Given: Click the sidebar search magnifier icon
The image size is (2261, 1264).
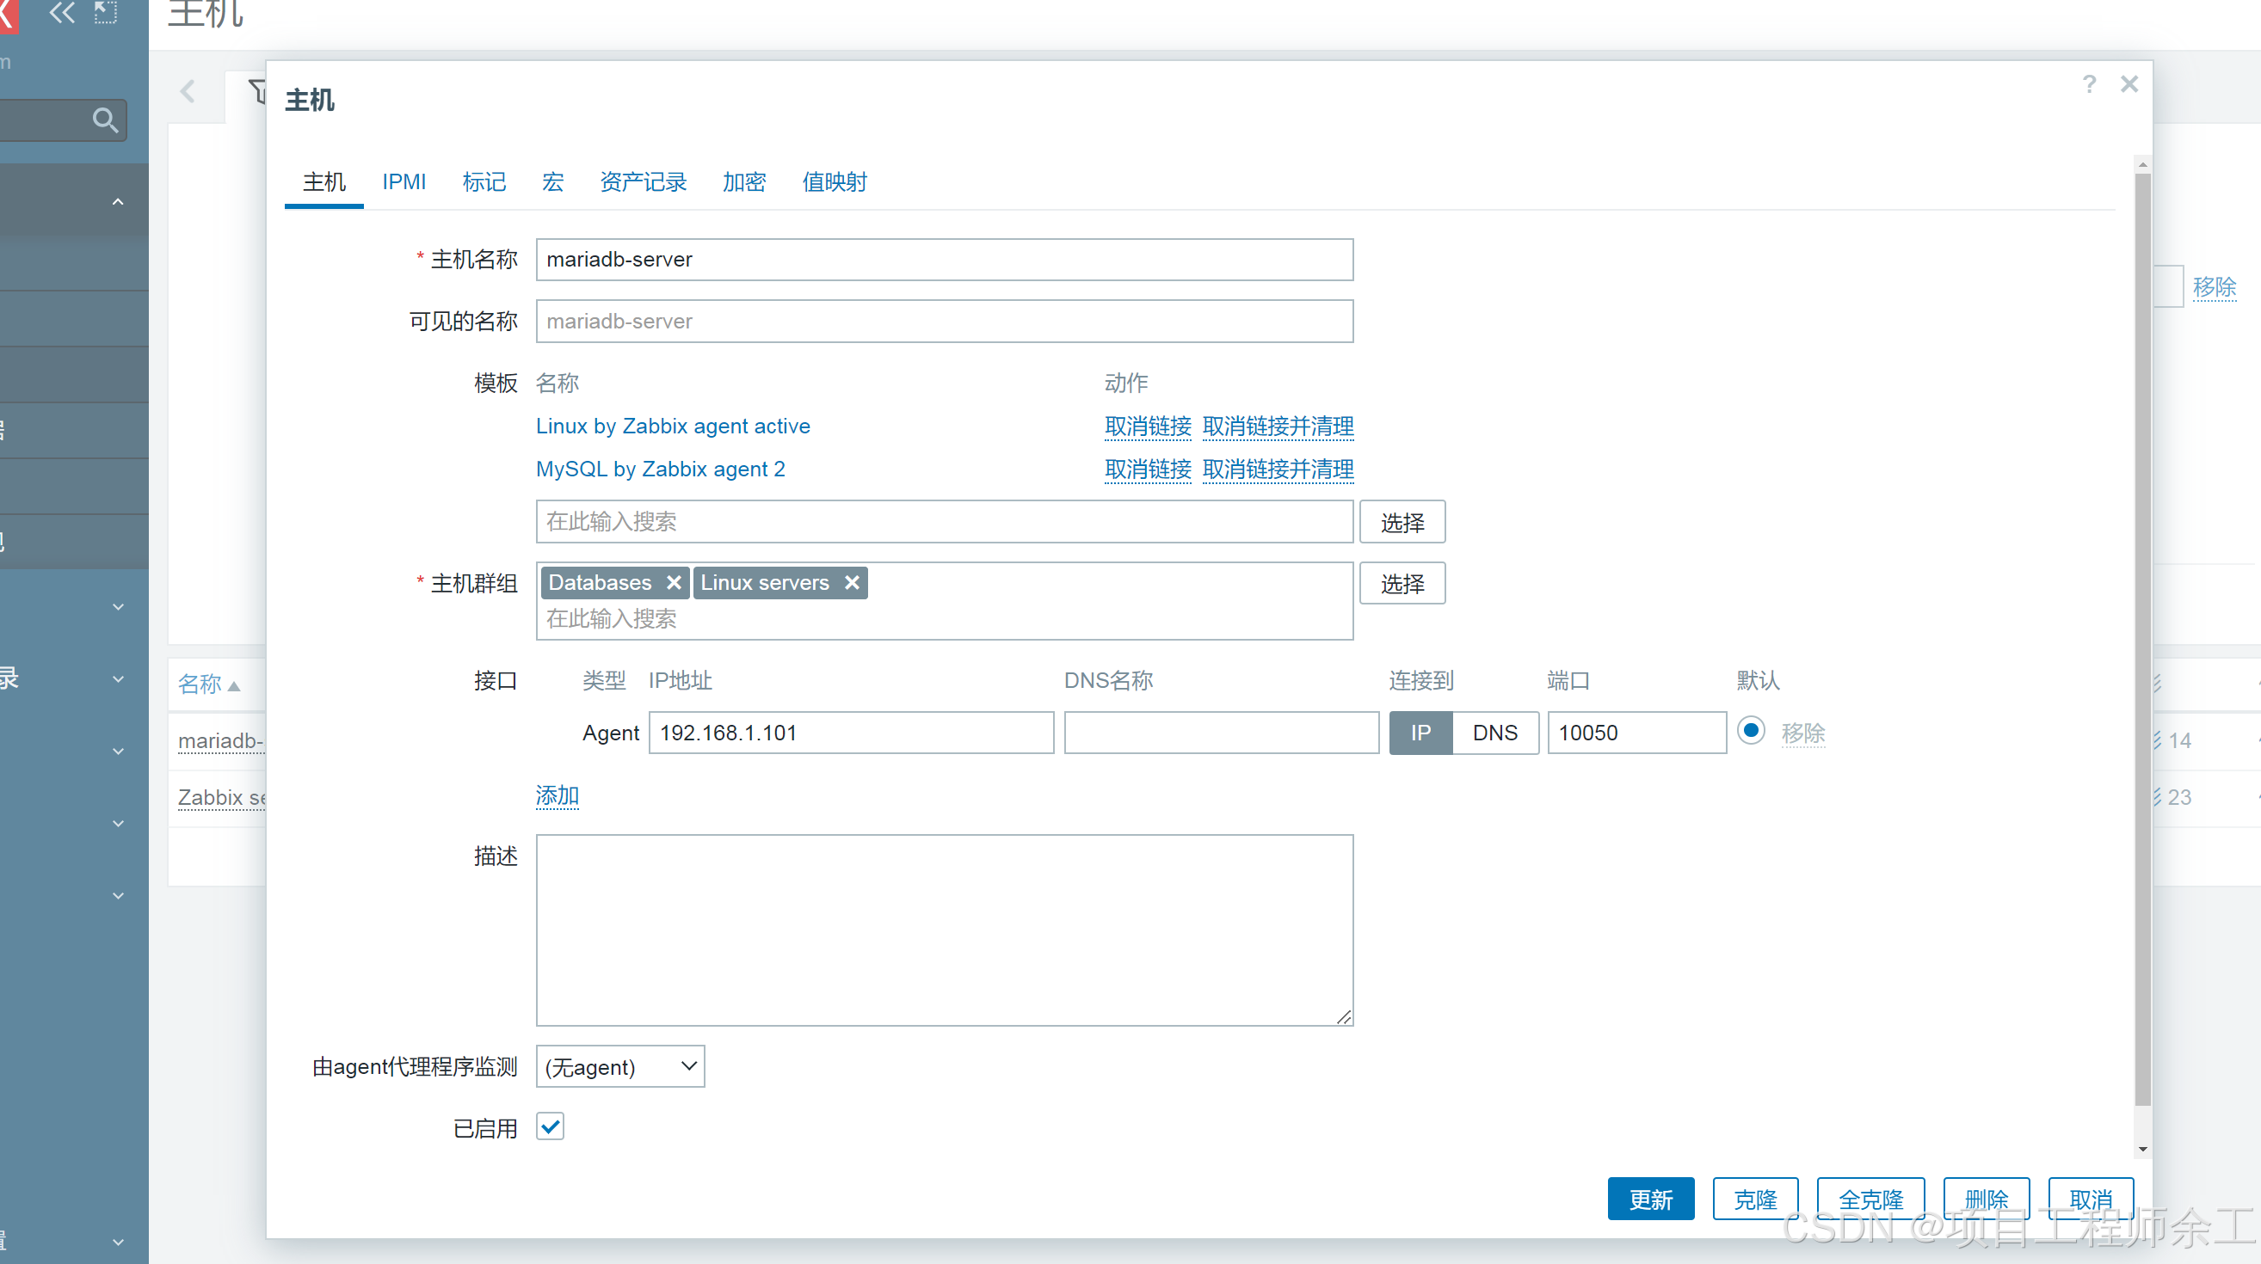Looking at the screenshot, I should pyautogui.click(x=104, y=120).
